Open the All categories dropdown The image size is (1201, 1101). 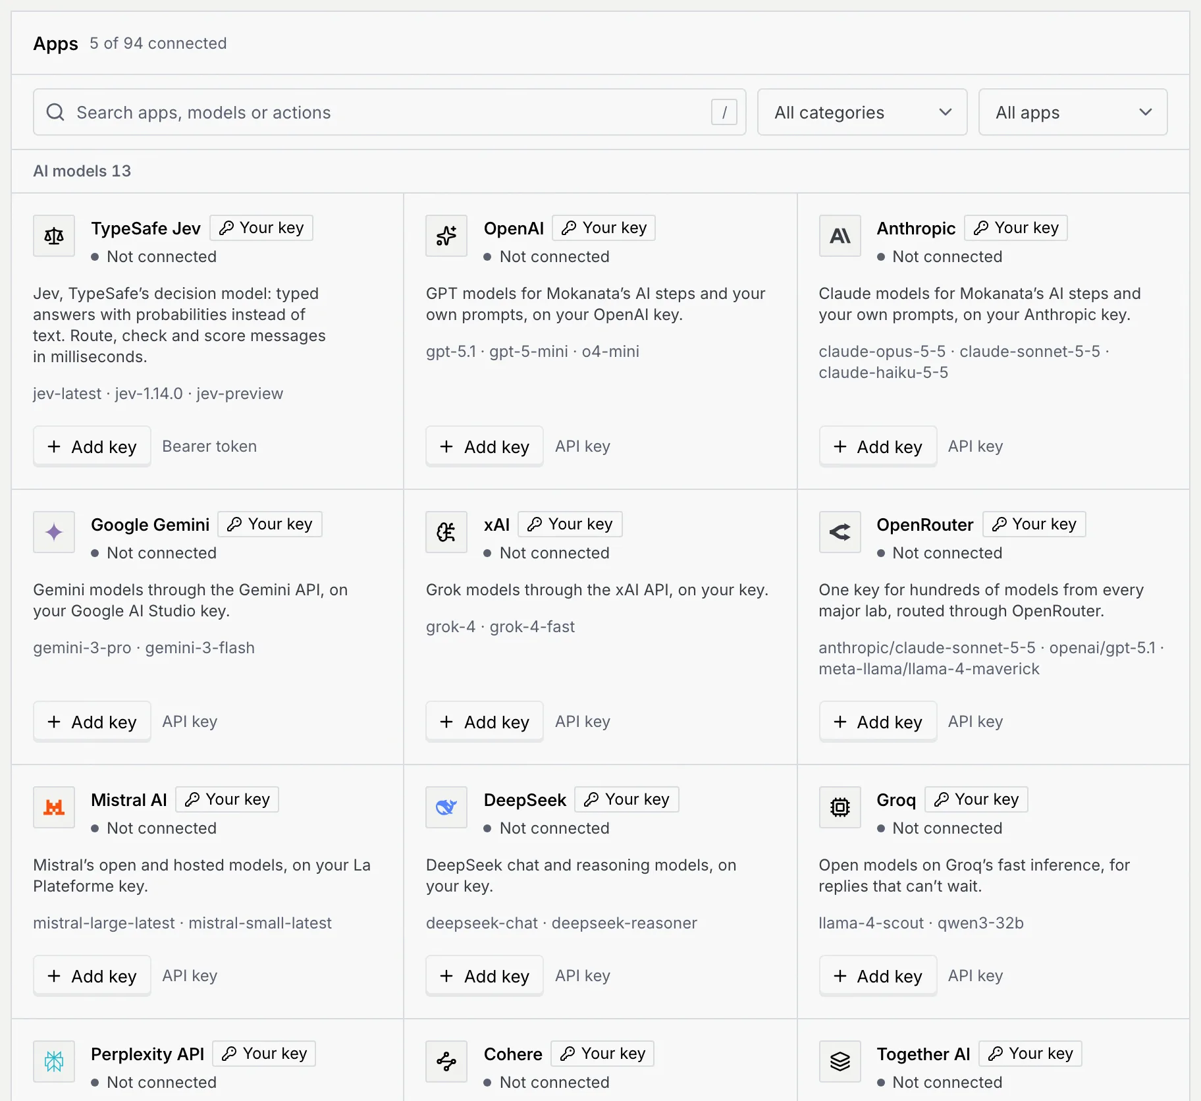tap(862, 112)
